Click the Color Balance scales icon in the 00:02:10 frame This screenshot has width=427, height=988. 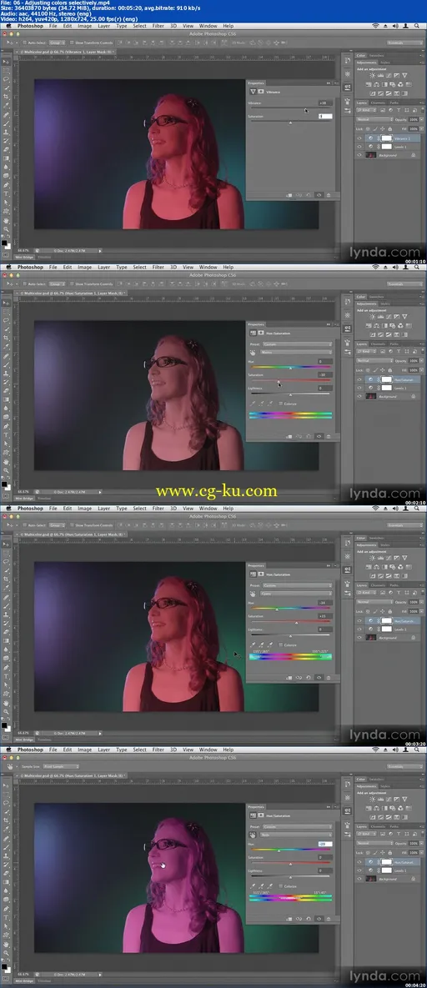(x=376, y=326)
